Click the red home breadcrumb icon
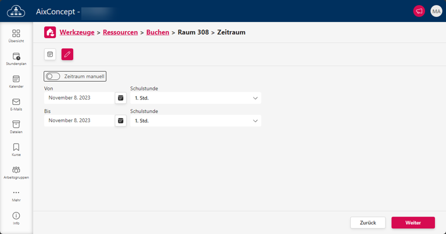This screenshot has height=234, width=446. (51, 32)
